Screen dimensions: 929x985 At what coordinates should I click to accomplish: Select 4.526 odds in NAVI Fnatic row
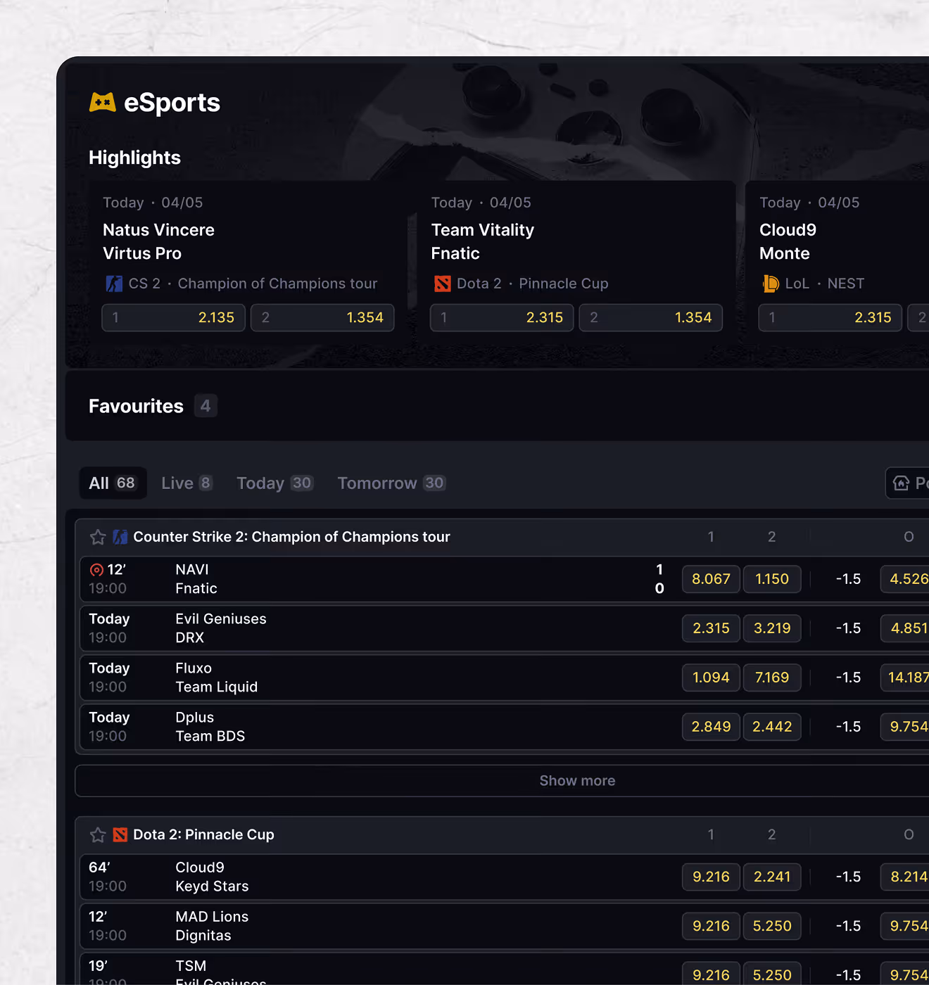(x=905, y=579)
